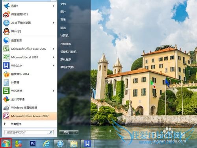Open the 2345 browser icon in the Start menu
The width and height of the screenshot is (197, 148).
(6, 23)
